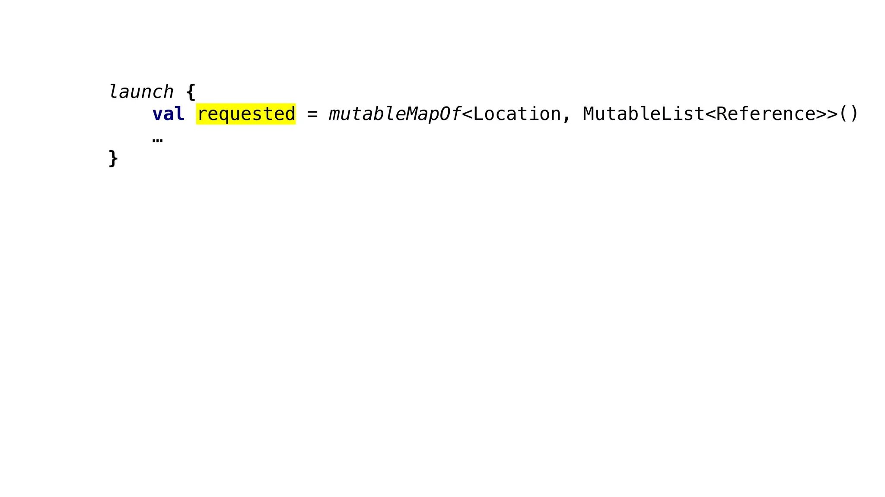Click the closing curly brace
Image resolution: width=885 pixels, height=497 pixels.
pyautogui.click(x=113, y=158)
